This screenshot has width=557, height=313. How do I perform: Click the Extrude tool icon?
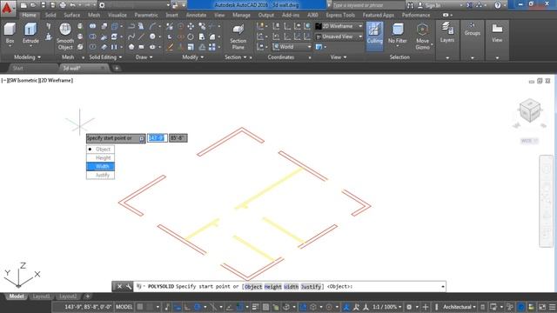(x=31, y=30)
